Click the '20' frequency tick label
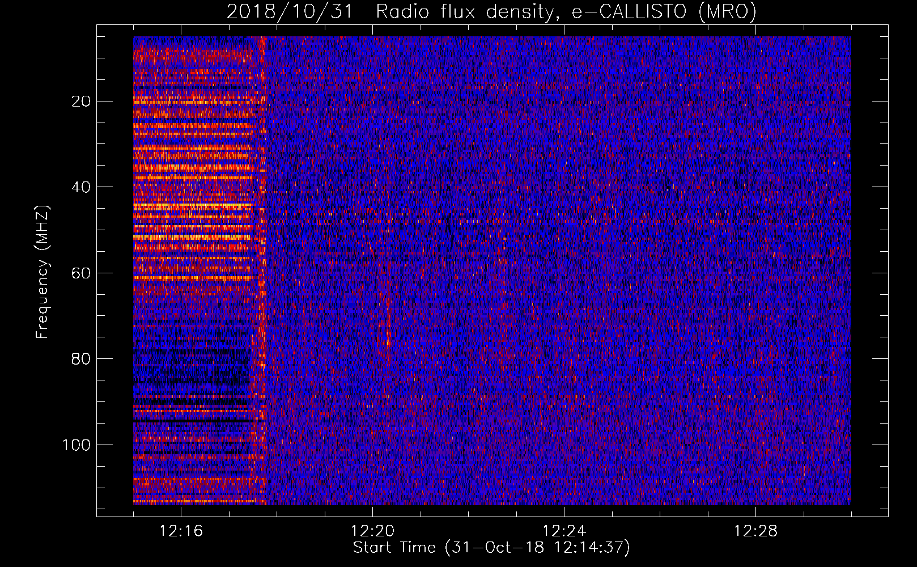Viewport: 917px width, 567px height. pyautogui.click(x=82, y=101)
